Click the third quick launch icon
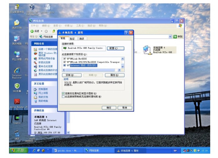218x158 pixels. click(43, 150)
